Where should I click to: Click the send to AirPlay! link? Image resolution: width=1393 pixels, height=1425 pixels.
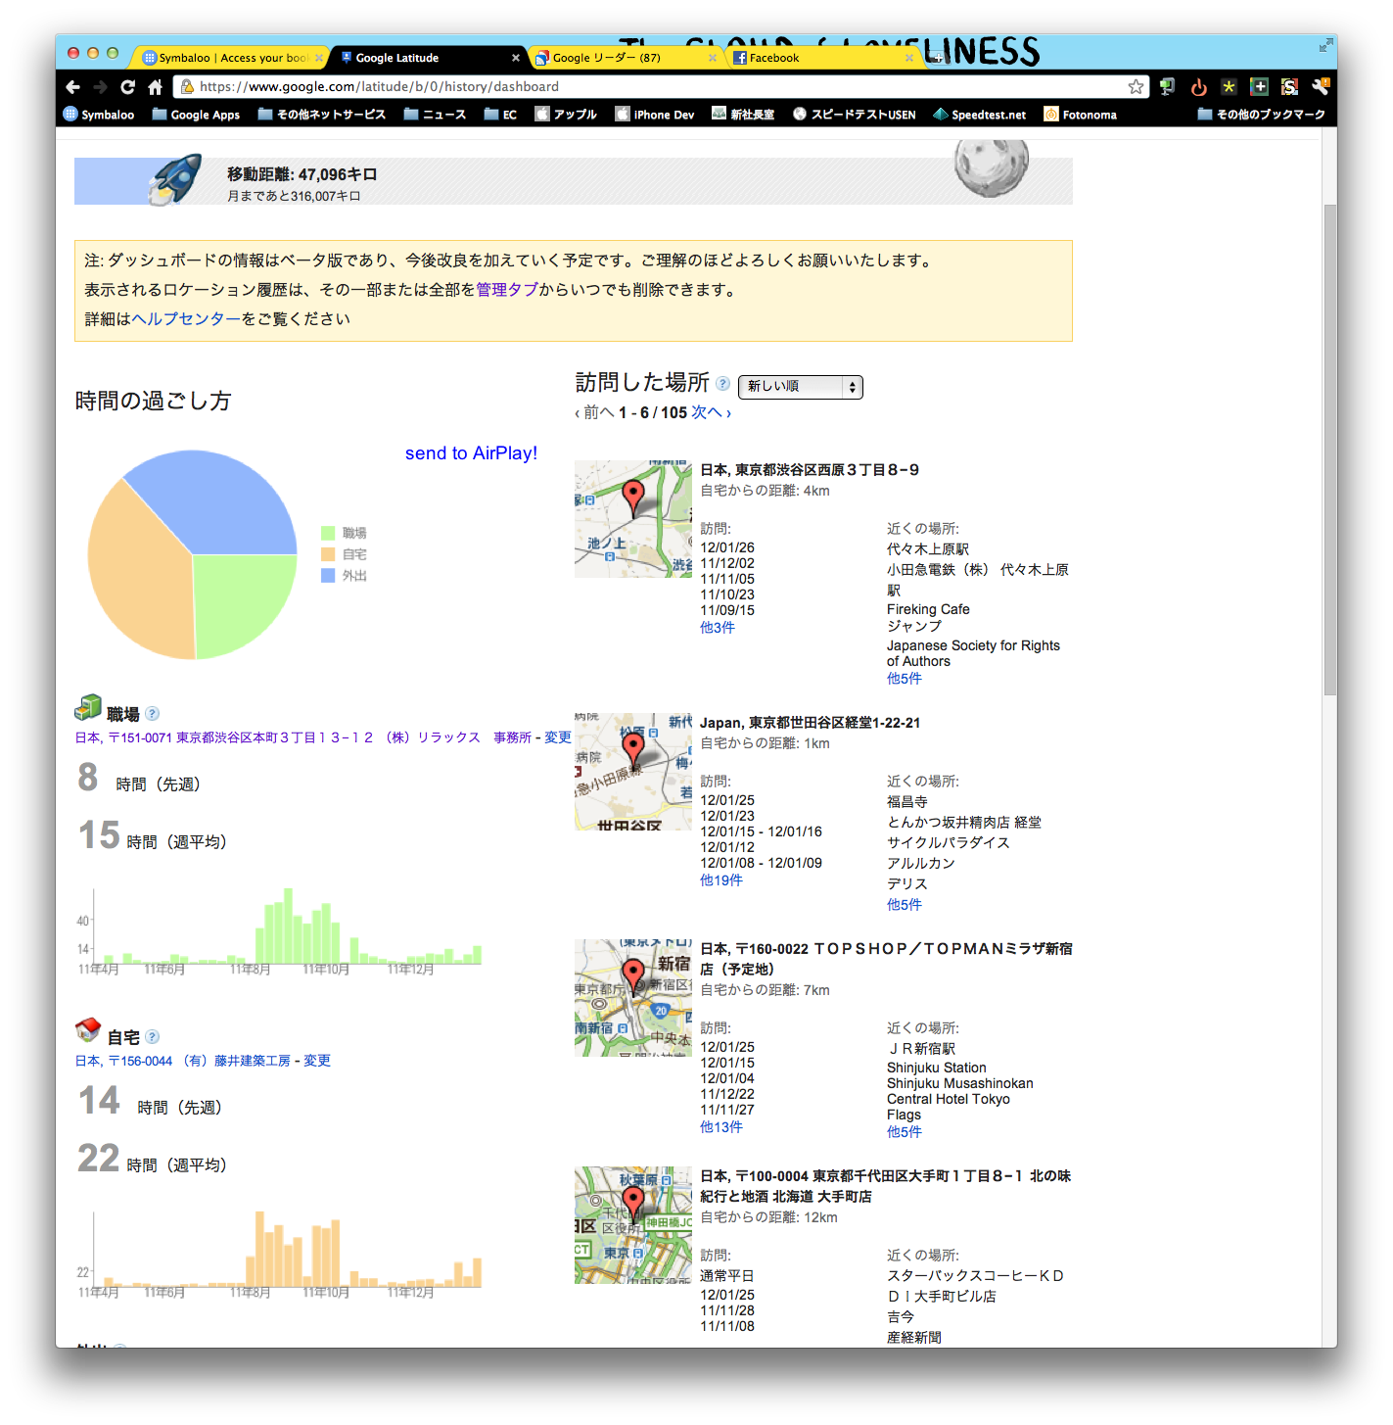pos(471,453)
